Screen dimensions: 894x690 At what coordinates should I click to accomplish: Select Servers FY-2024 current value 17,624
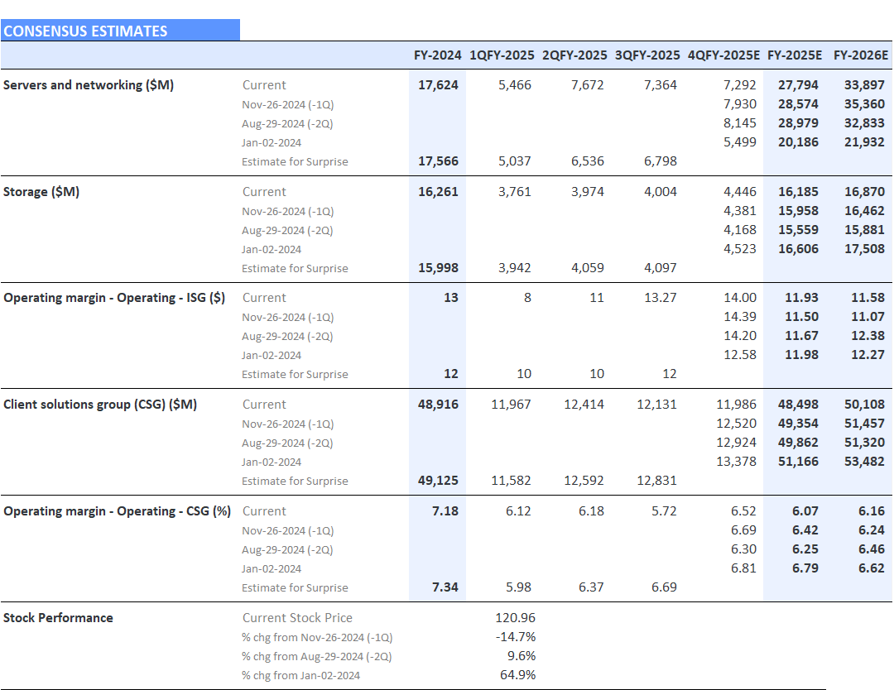tap(438, 85)
